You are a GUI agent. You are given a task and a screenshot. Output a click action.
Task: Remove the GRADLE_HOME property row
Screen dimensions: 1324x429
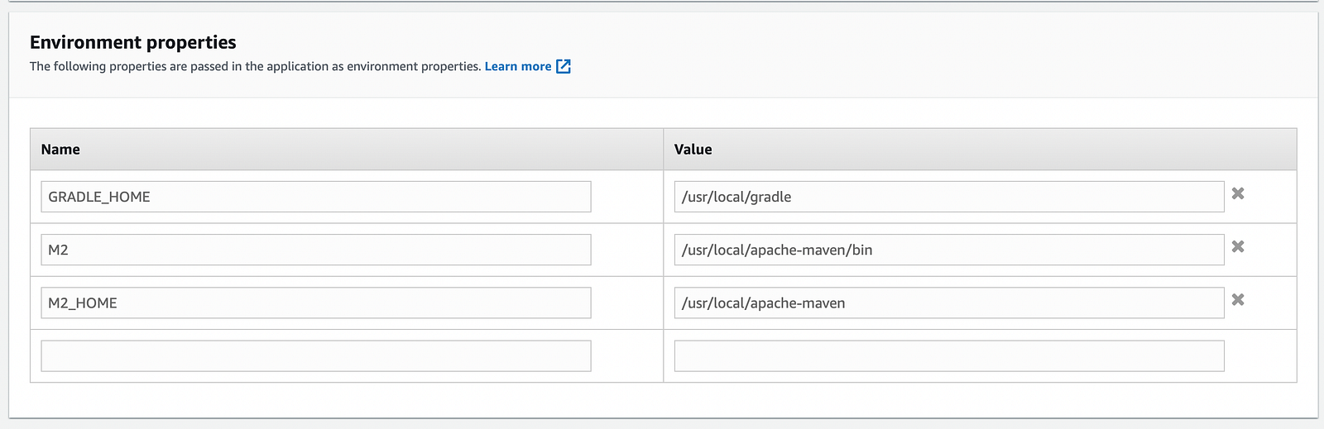1238,193
